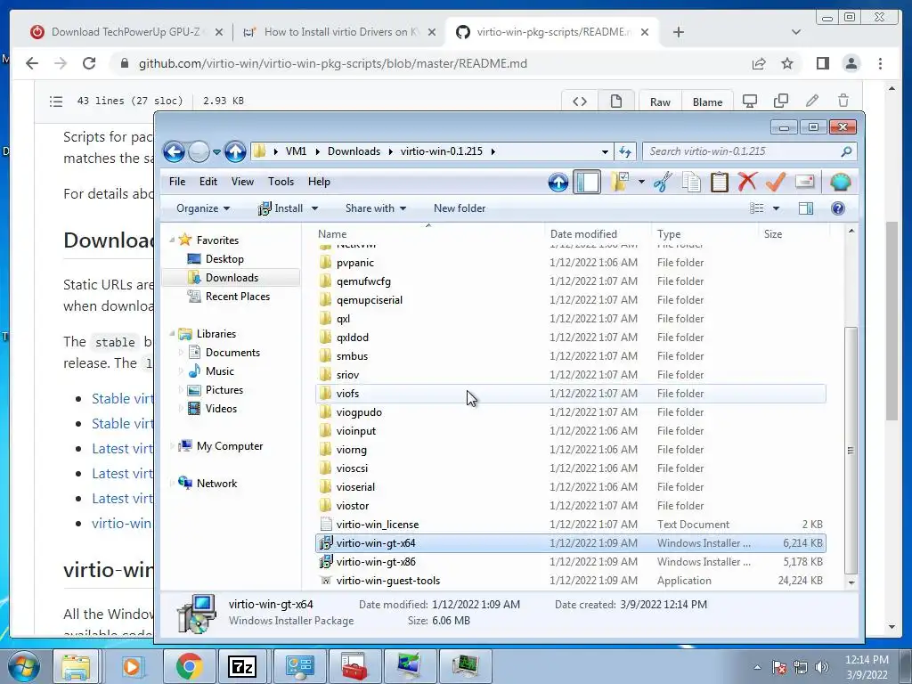Open a new Chrome tab
The width and height of the screenshot is (912, 684).
point(678,32)
